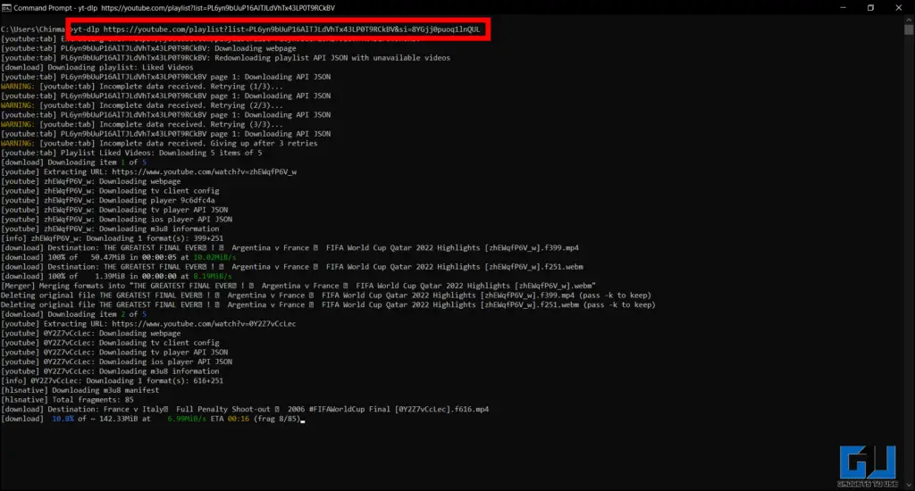Click the 'C:\Users\Chinma' prompt path
This screenshot has width=915, height=491.
point(33,29)
